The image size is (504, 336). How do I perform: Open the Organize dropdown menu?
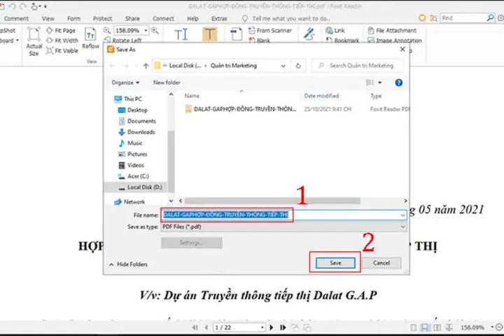click(x=125, y=83)
